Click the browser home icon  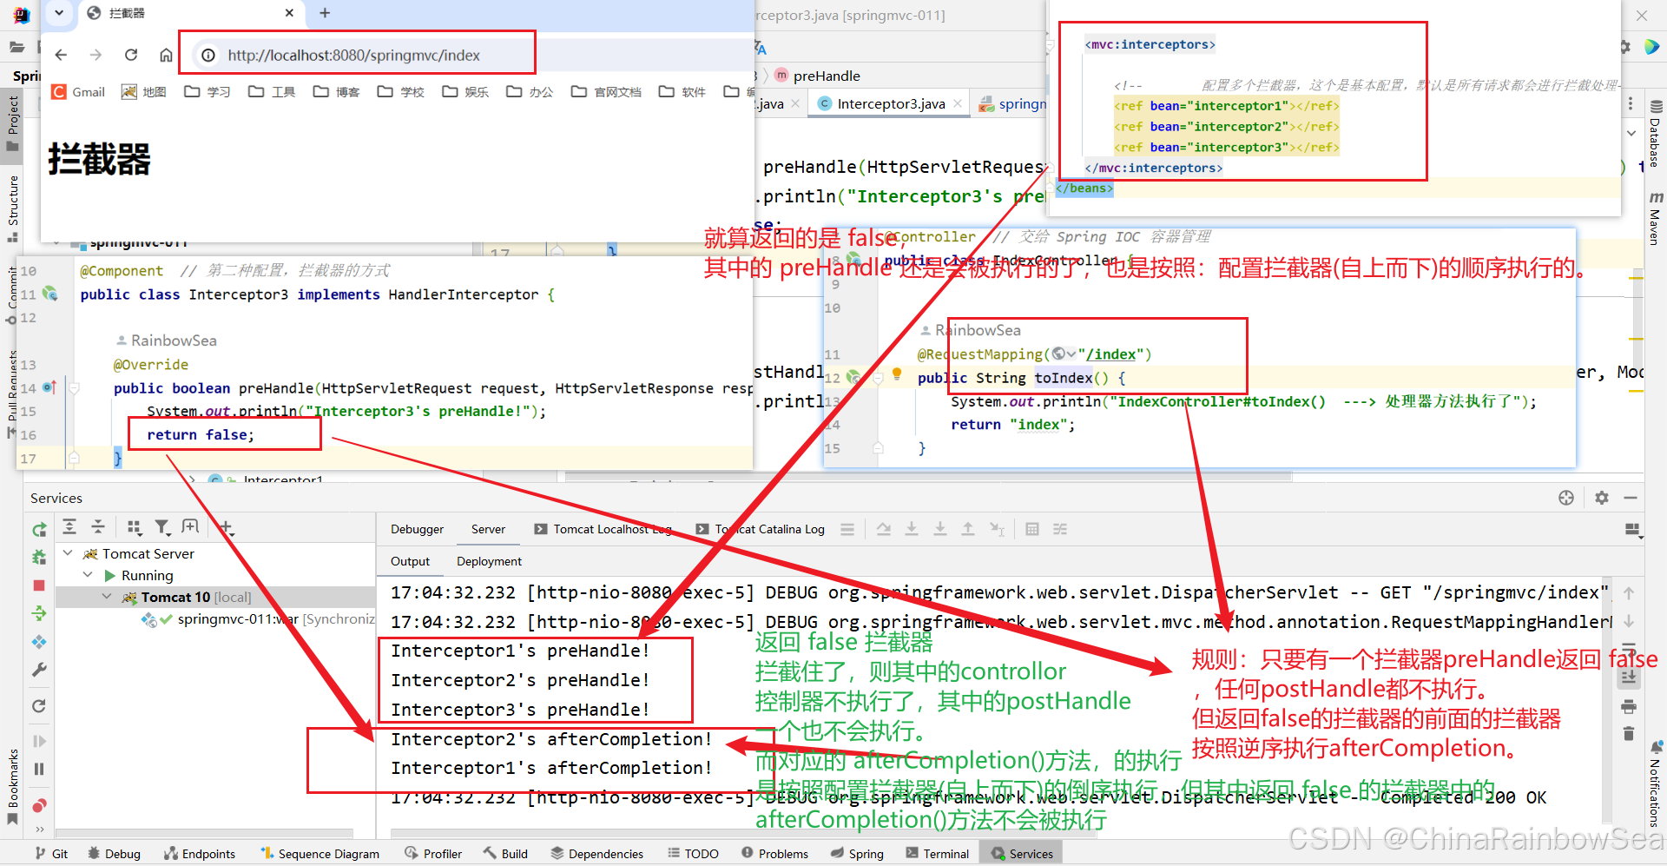click(166, 55)
